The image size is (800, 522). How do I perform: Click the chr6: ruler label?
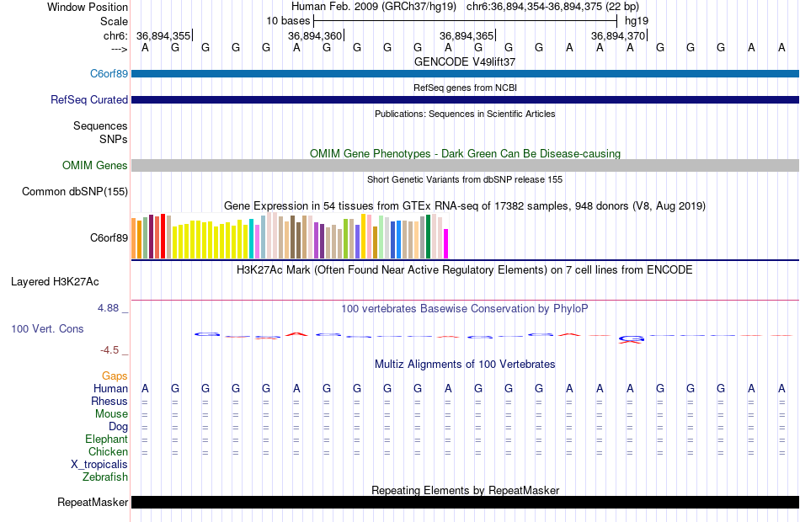pyautogui.click(x=115, y=35)
